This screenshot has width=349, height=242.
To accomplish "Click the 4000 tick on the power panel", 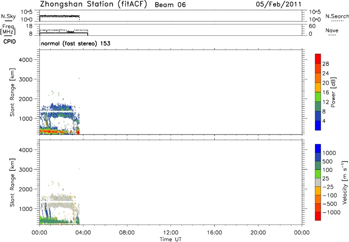I will (26, 60).
